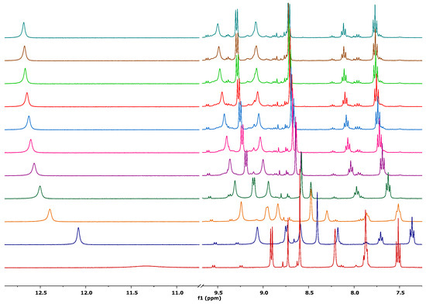Click the 8.0 axis tick label
The width and height of the screenshot is (426, 304).
pyautogui.click(x=354, y=293)
